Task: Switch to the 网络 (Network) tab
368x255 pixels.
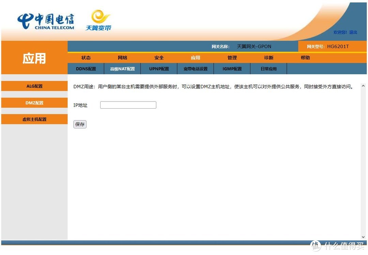Action: tap(122, 58)
